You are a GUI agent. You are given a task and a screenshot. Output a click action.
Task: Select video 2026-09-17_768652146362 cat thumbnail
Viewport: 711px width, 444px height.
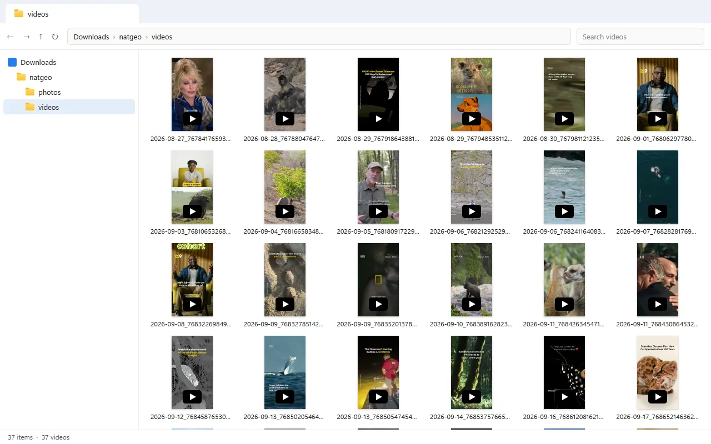click(x=658, y=372)
